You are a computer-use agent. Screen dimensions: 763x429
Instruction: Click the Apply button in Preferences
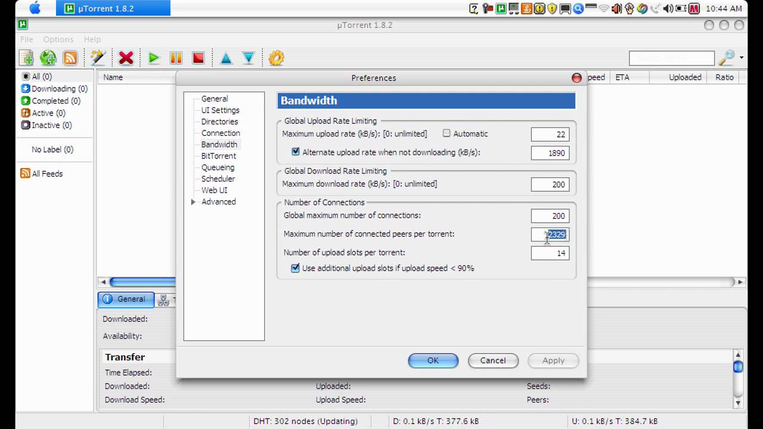(553, 360)
